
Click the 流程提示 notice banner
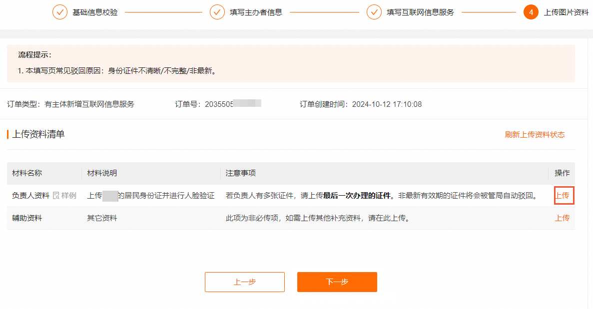click(x=296, y=63)
